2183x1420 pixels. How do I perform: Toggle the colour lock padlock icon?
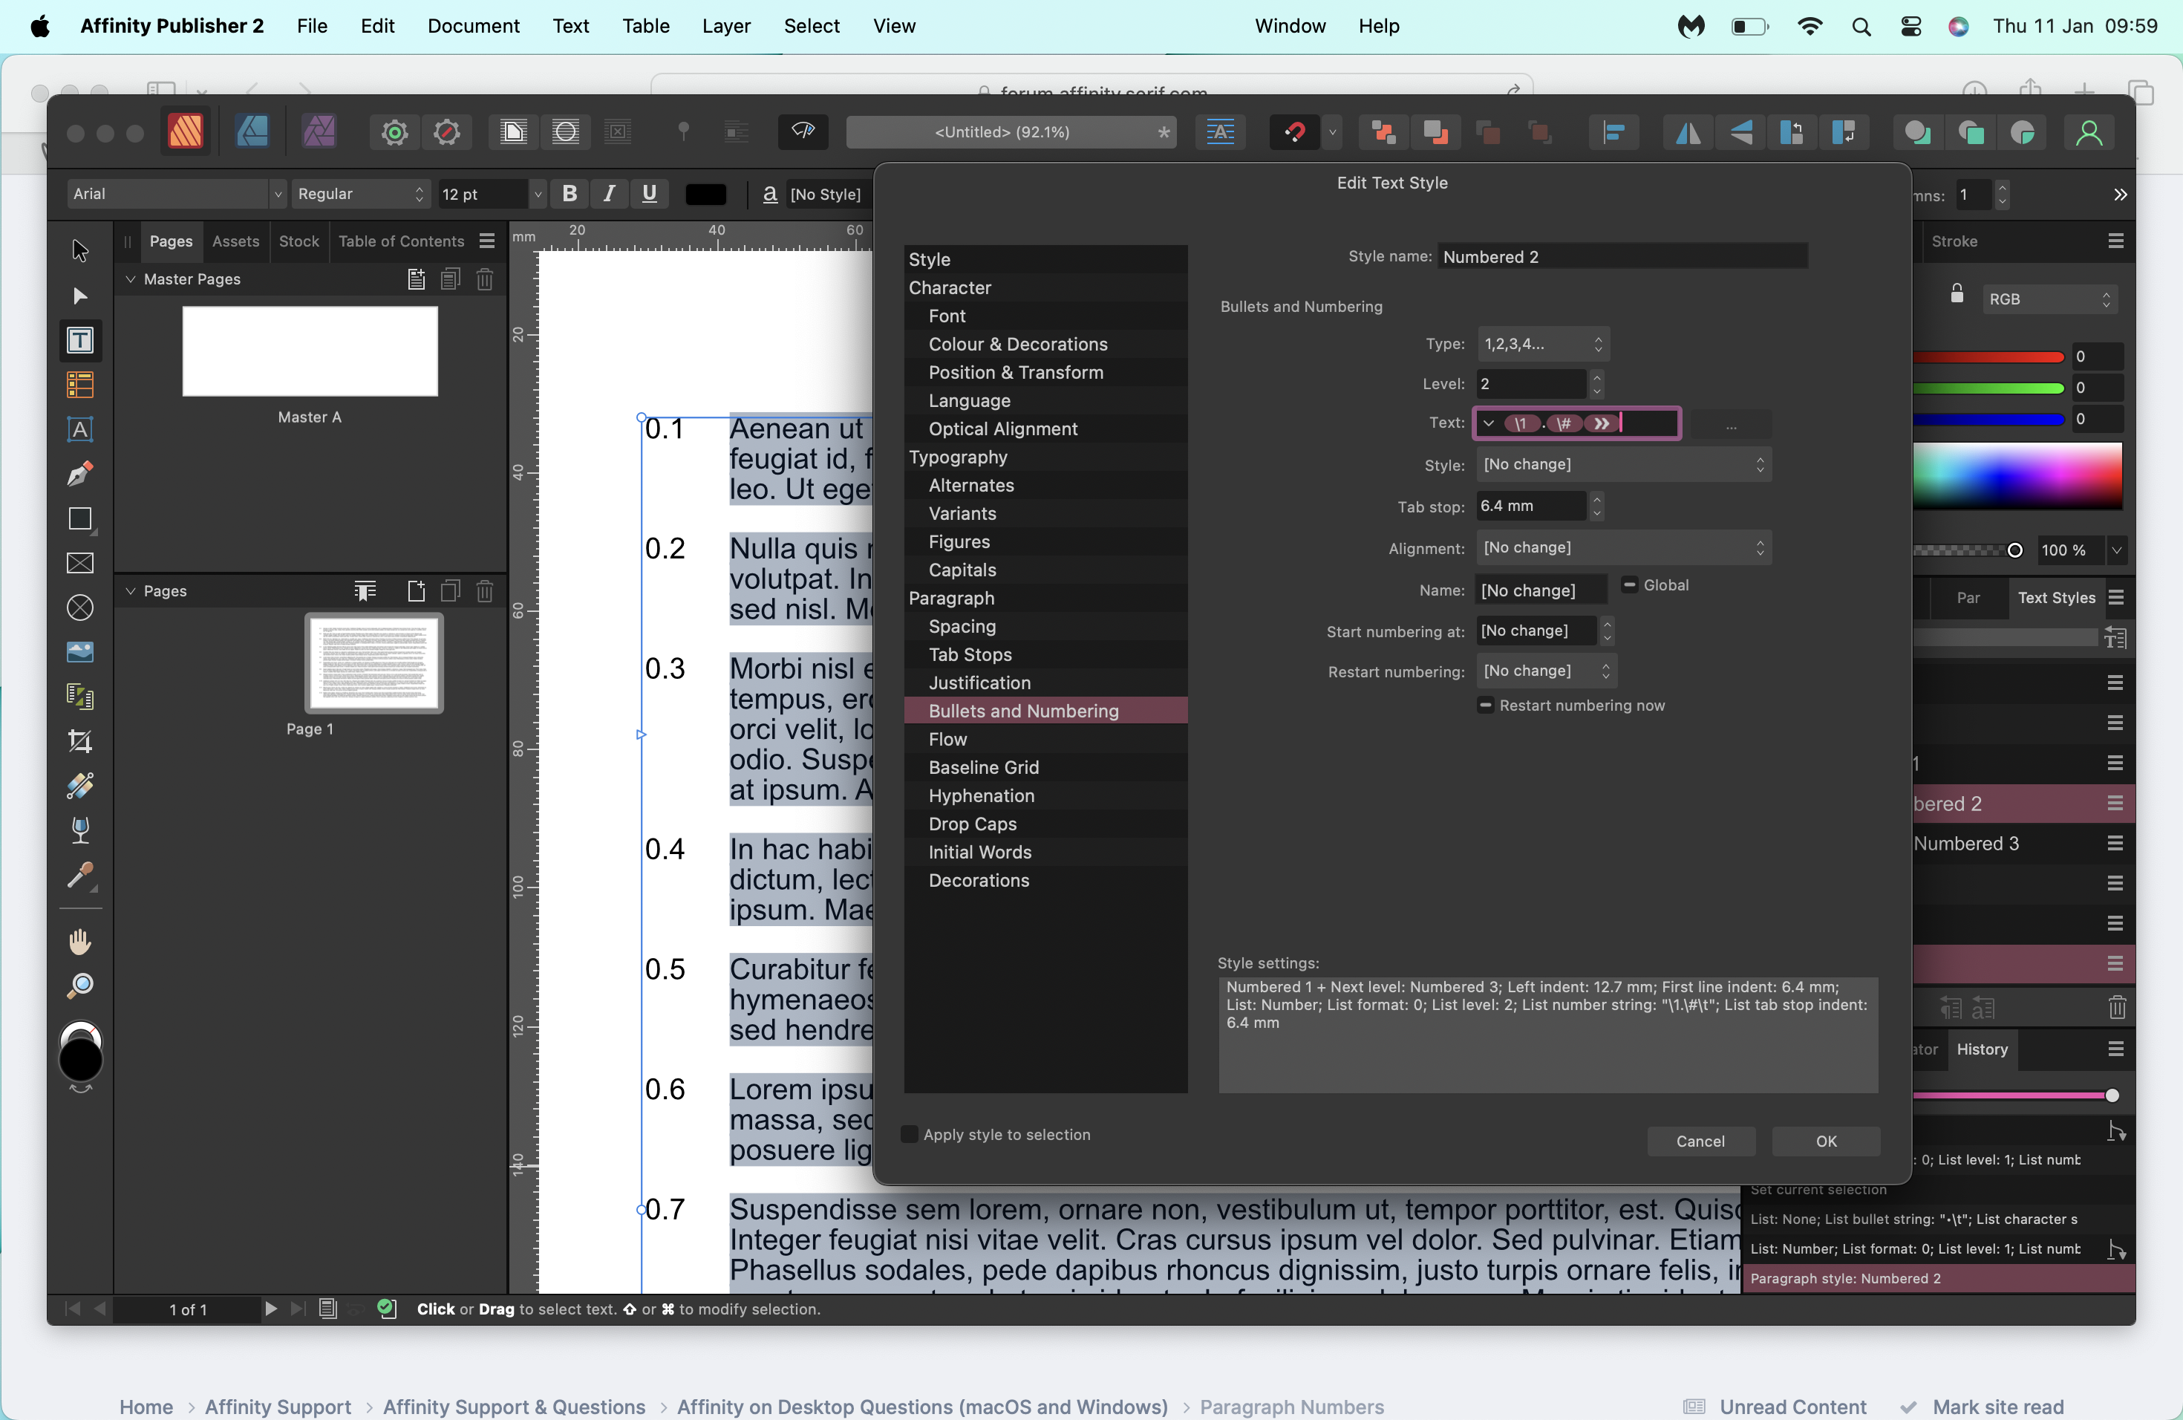(1957, 294)
